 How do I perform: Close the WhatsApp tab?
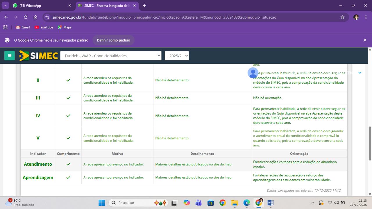click(x=69, y=6)
